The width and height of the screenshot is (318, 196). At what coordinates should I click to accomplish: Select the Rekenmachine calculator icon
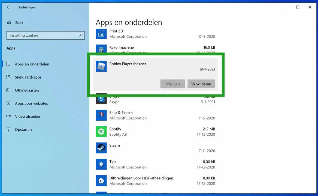101,49
